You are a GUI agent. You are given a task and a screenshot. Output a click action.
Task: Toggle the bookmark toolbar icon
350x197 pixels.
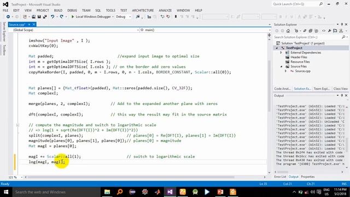(176, 17)
